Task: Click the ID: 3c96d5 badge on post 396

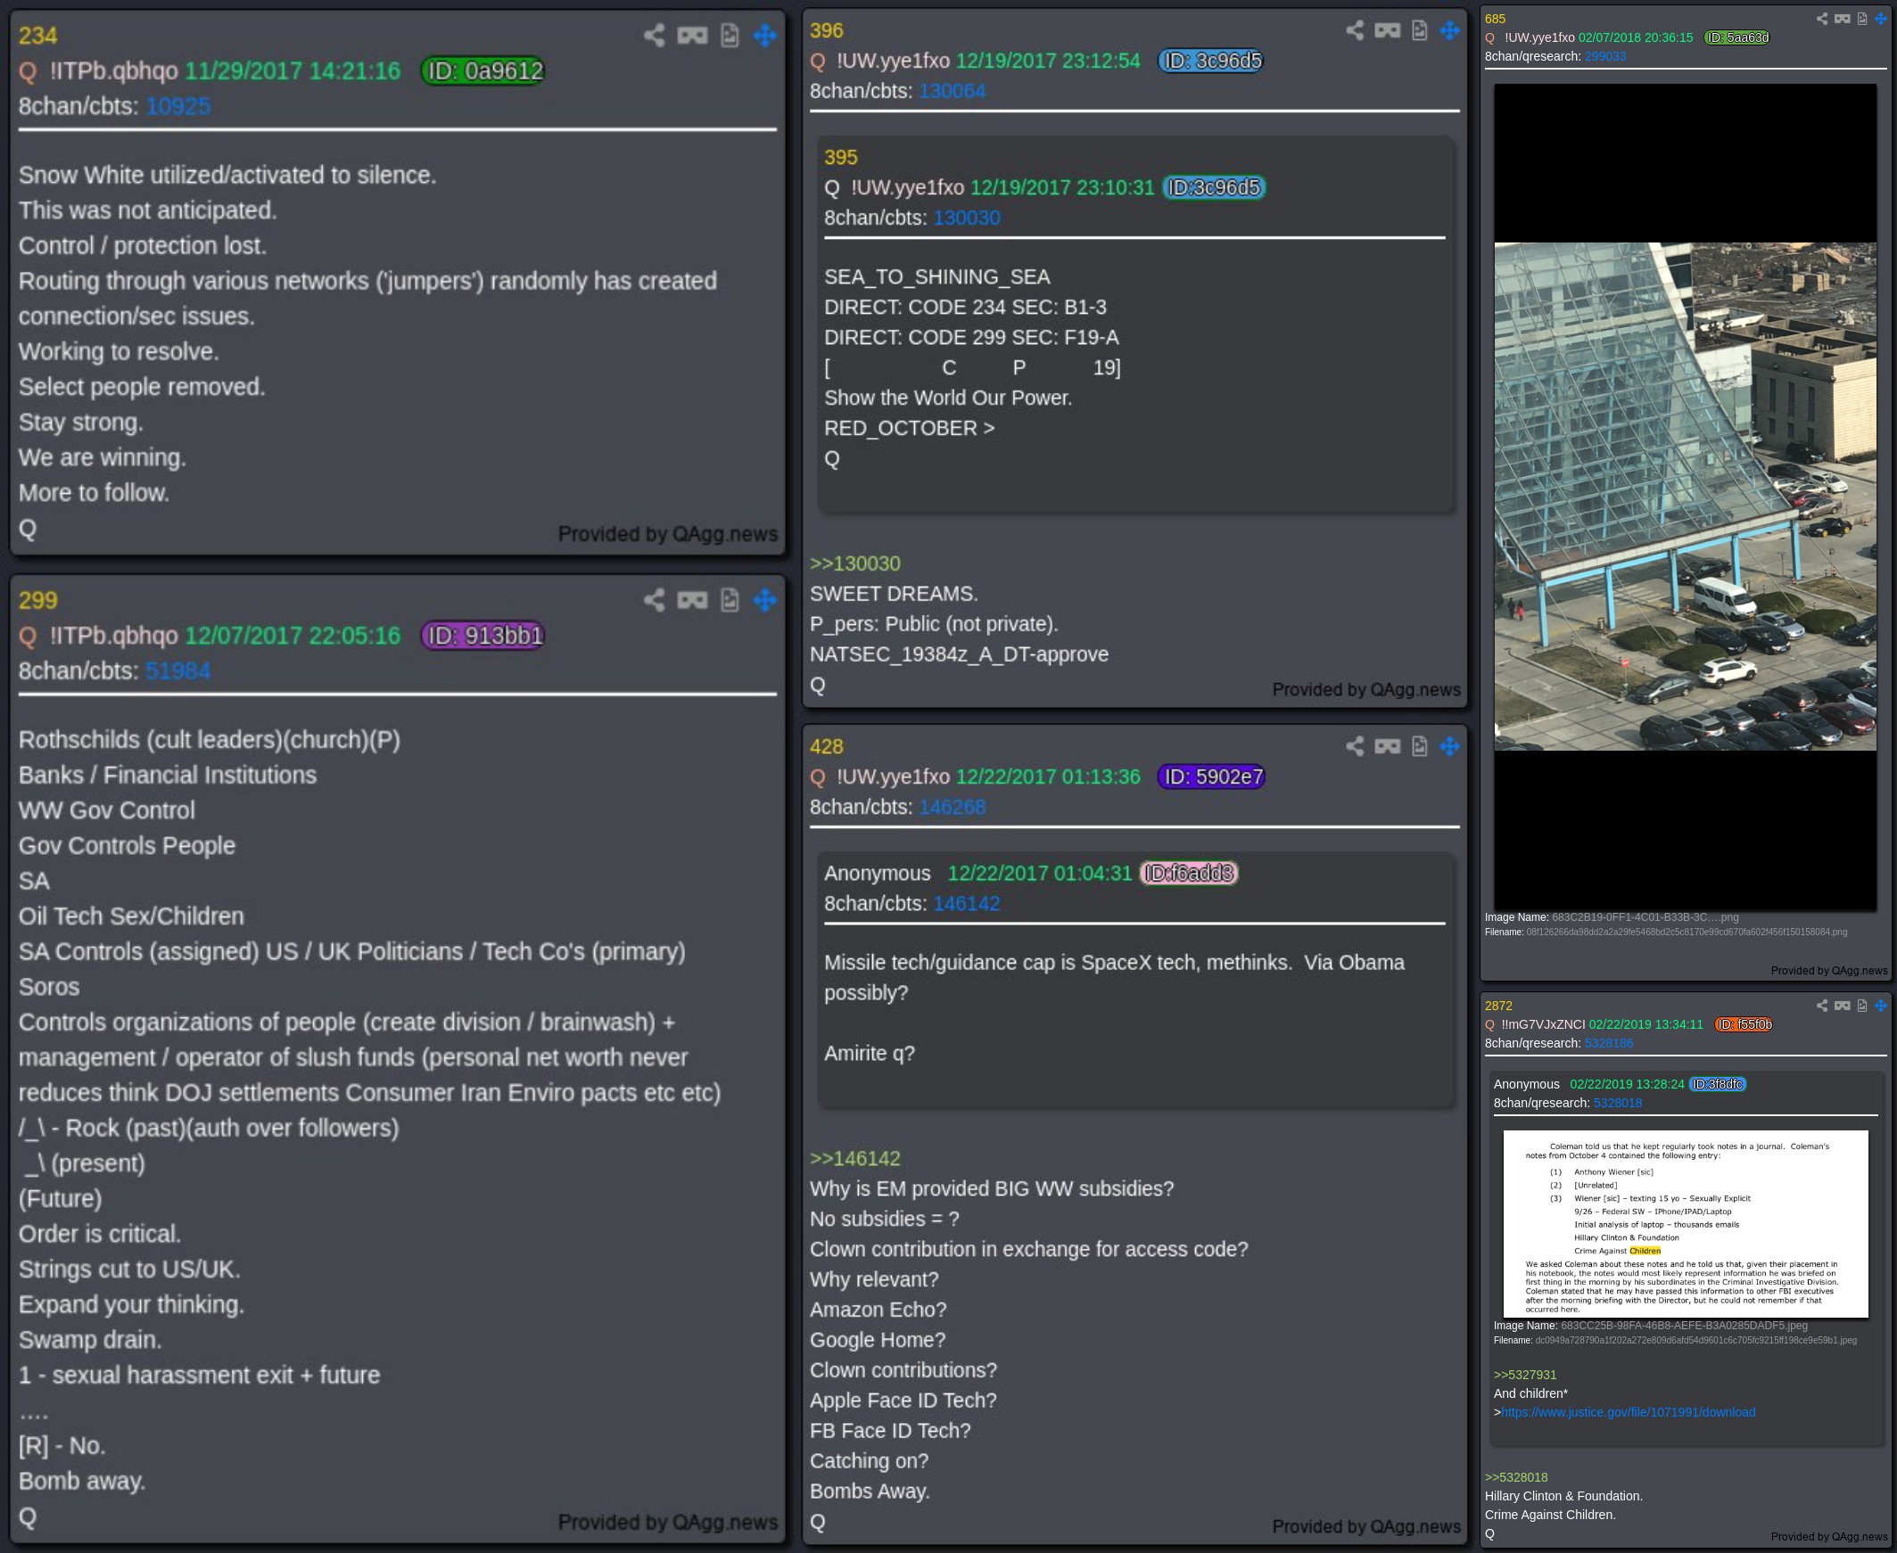Action: pyautogui.click(x=1210, y=61)
